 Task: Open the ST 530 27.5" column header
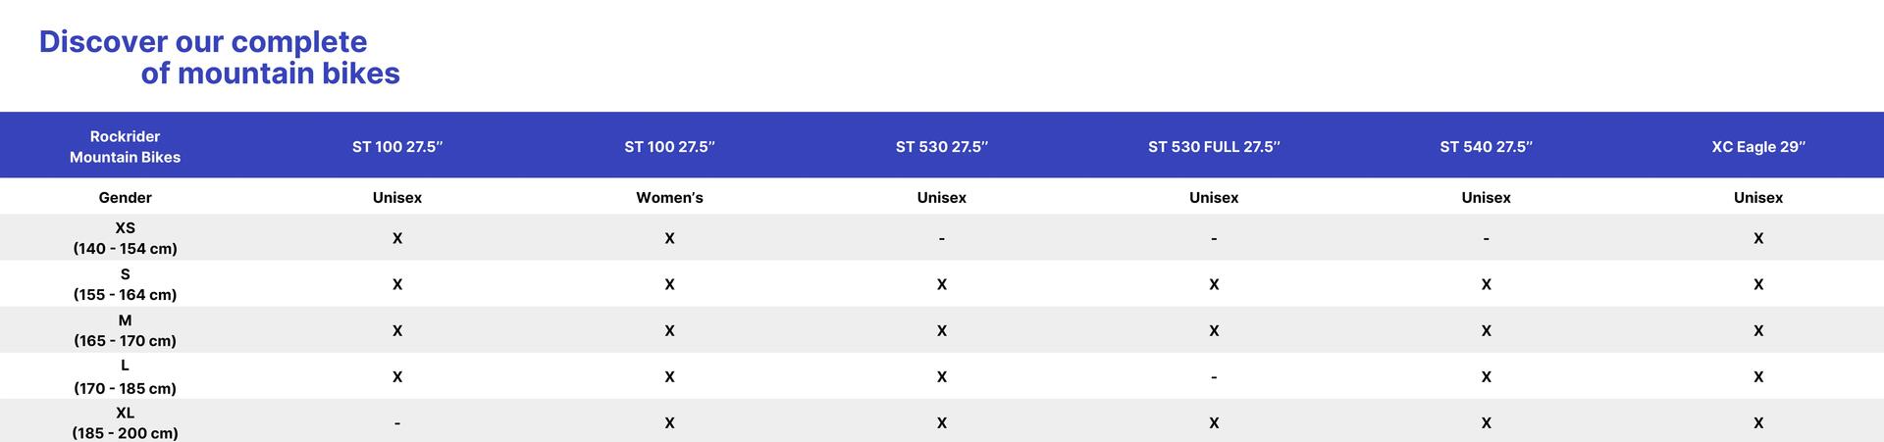pyautogui.click(x=942, y=146)
